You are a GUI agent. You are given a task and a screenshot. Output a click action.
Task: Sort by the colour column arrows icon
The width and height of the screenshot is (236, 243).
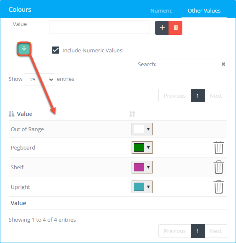click(132, 114)
